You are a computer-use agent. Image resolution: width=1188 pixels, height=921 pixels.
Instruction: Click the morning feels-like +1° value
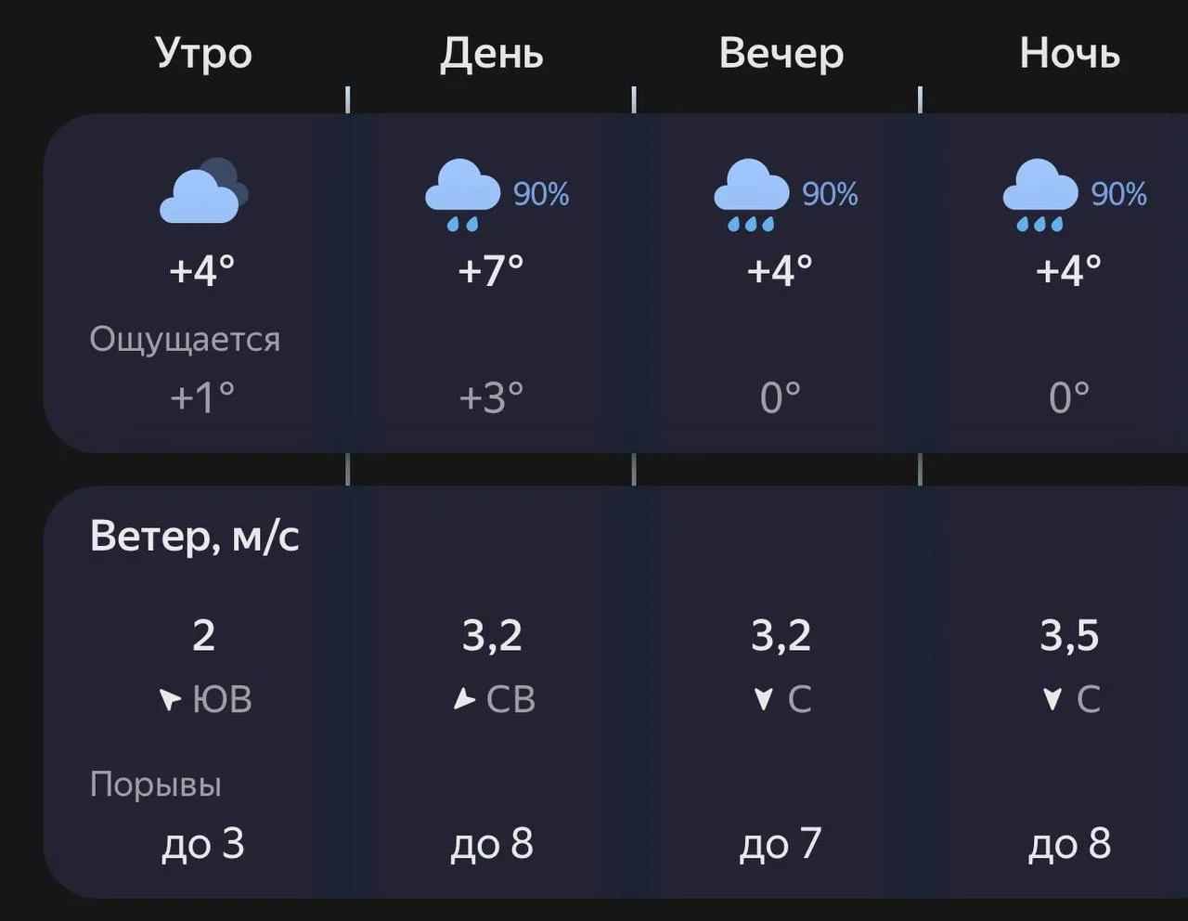tap(202, 398)
